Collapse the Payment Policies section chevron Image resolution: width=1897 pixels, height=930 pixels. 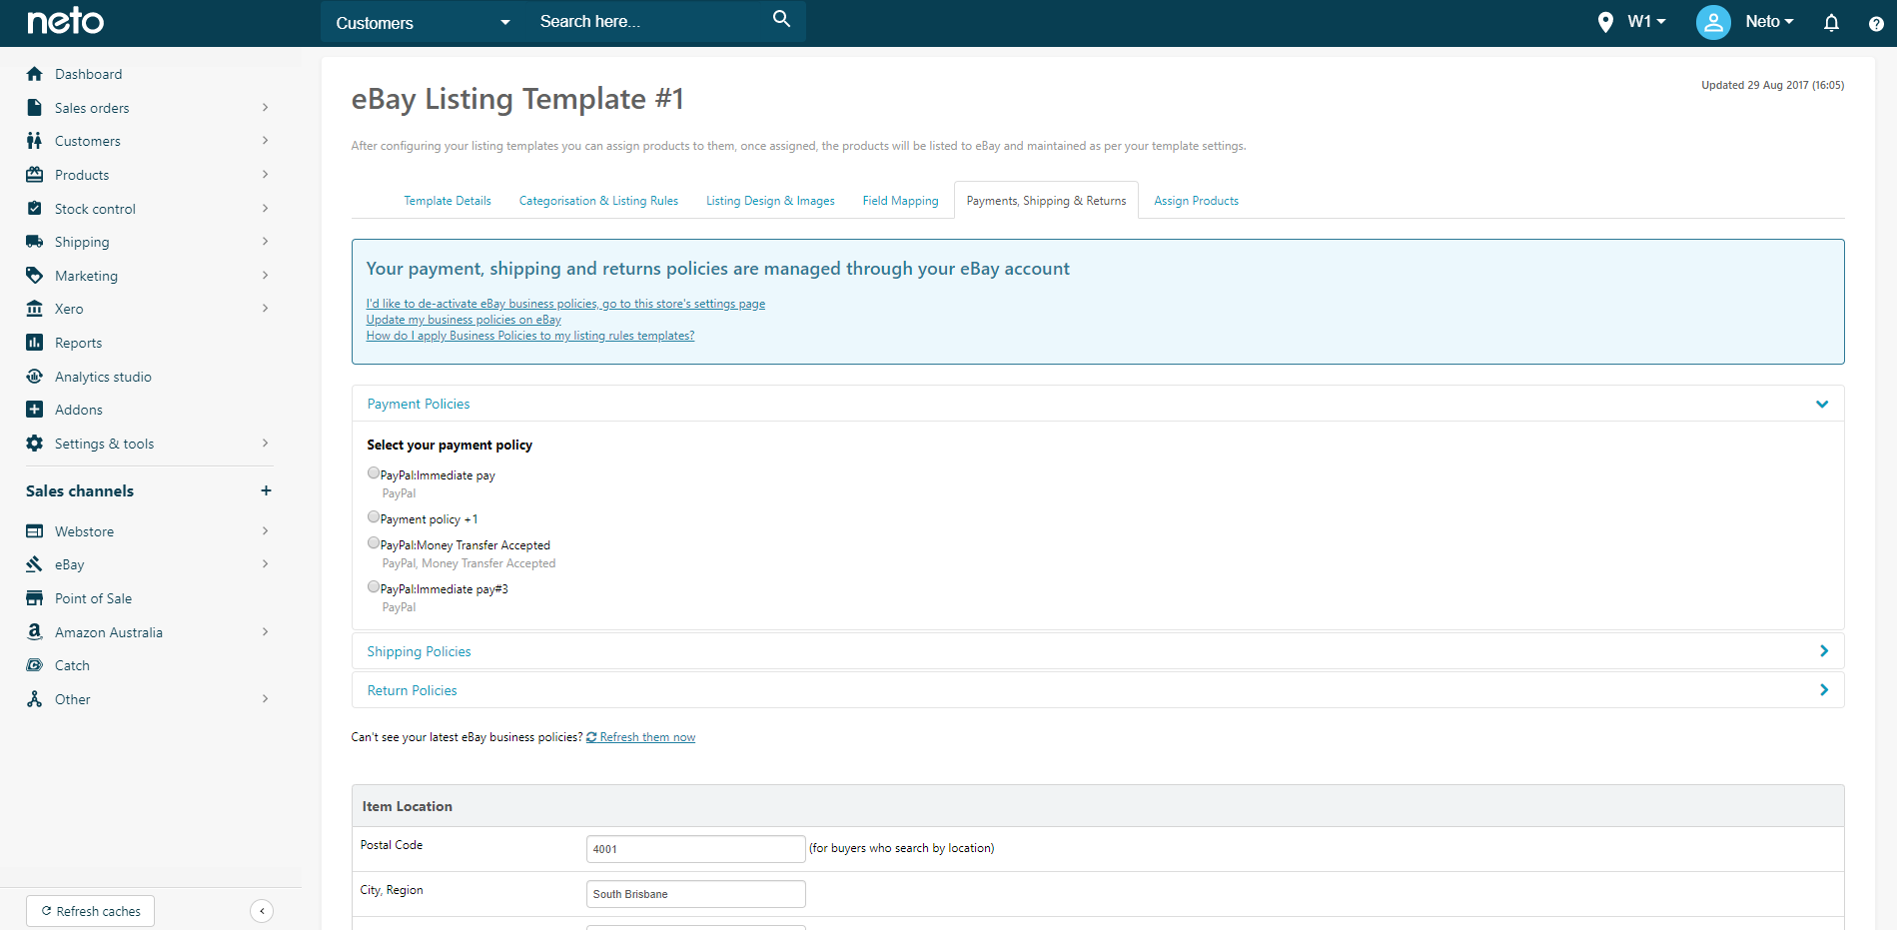pyautogui.click(x=1822, y=405)
